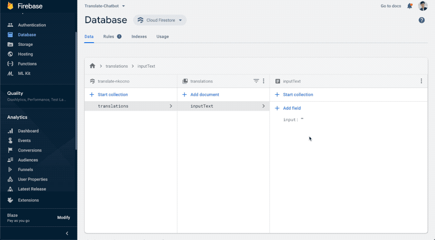Start collection in root column
This screenshot has width=435, height=240.
coord(108,94)
